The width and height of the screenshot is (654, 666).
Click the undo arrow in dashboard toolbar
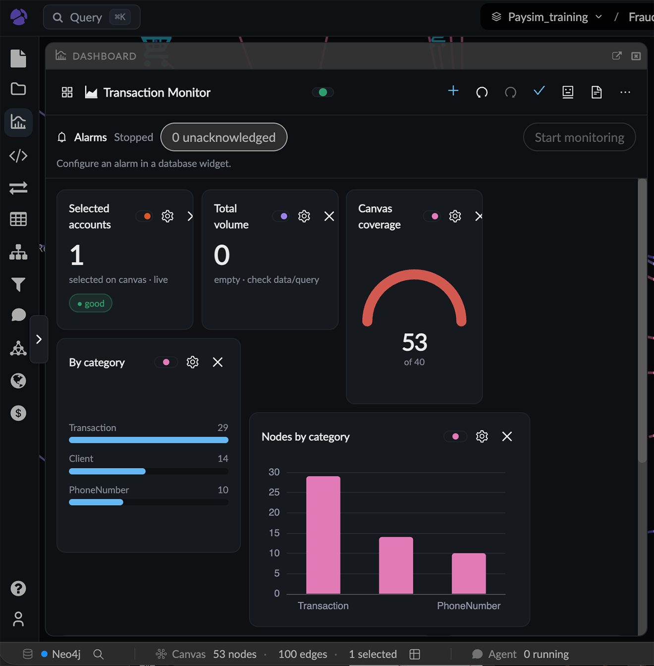pos(482,92)
